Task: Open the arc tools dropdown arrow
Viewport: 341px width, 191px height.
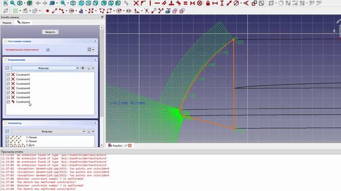Action: point(66,11)
